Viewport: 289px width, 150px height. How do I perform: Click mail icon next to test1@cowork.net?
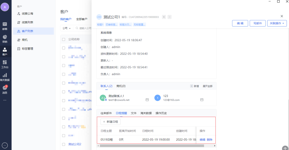click(x=147, y=100)
